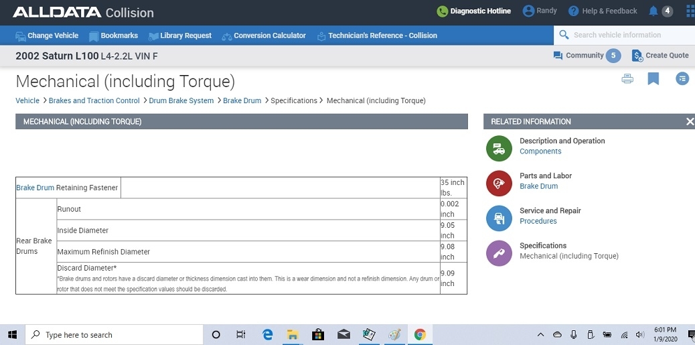Click the Inside Diameter row label
The width and height of the screenshot is (695, 345).
[83, 230]
